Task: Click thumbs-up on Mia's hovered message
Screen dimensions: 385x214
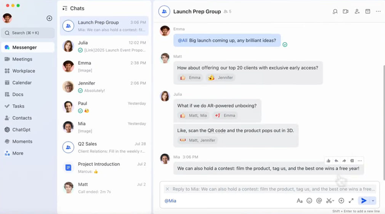Action: [x=329, y=161]
